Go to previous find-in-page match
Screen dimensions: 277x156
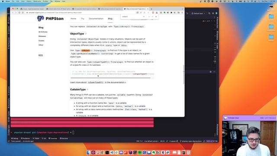tap(149, 16)
